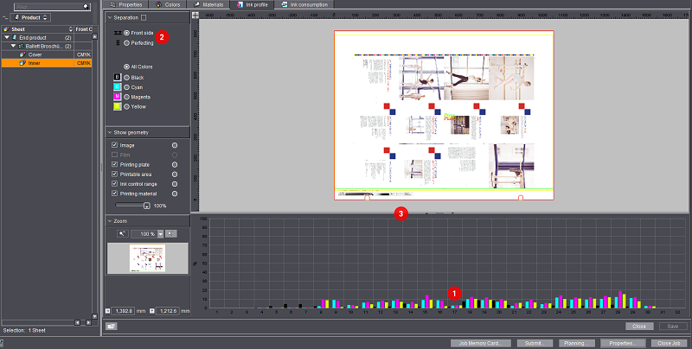
Task: Select the Perfecting radio button
Action: pos(126,42)
